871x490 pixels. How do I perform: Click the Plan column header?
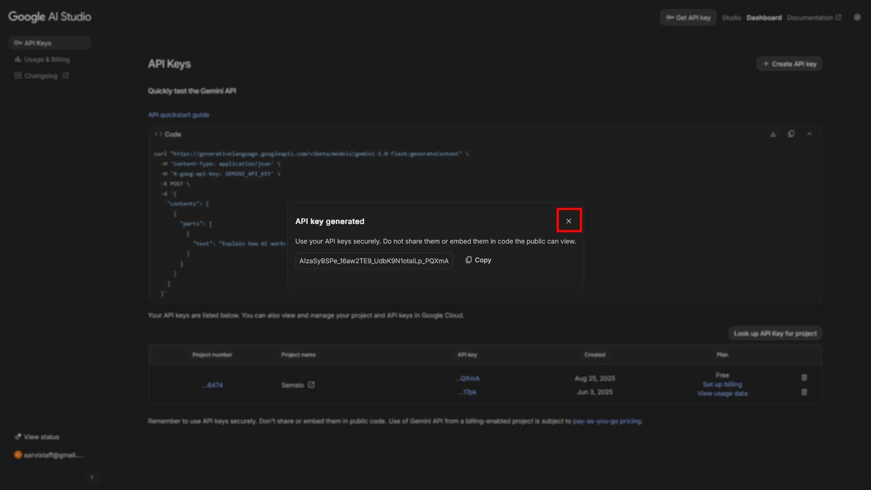(x=722, y=355)
